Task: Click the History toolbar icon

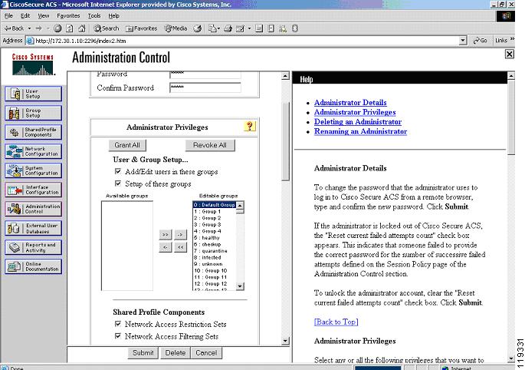Action: (198, 28)
